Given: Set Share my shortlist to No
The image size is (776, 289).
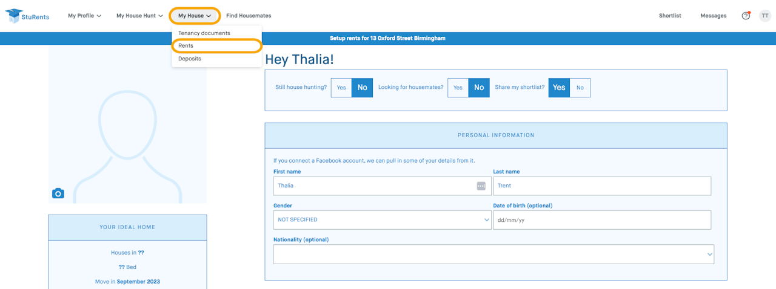Looking at the screenshot, I should point(580,88).
